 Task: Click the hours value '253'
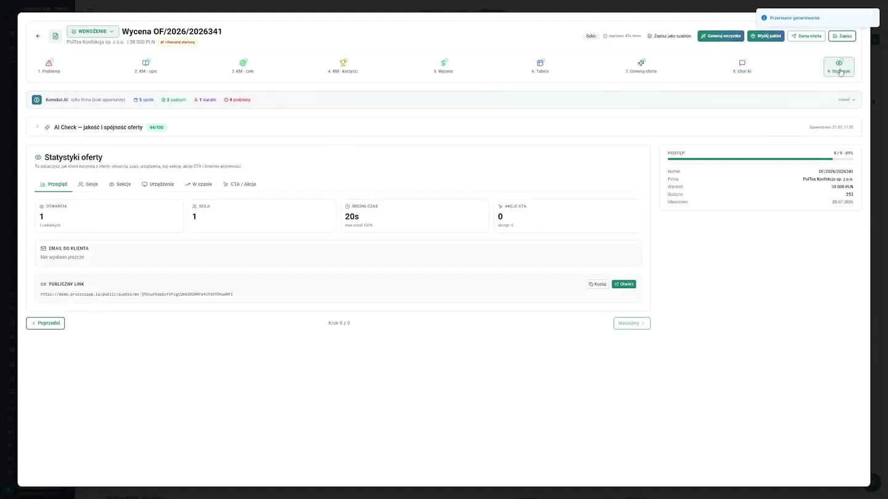[x=850, y=194]
